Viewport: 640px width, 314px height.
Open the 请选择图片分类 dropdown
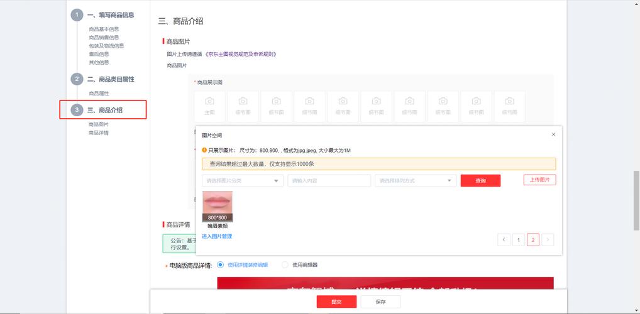click(243, 181)
